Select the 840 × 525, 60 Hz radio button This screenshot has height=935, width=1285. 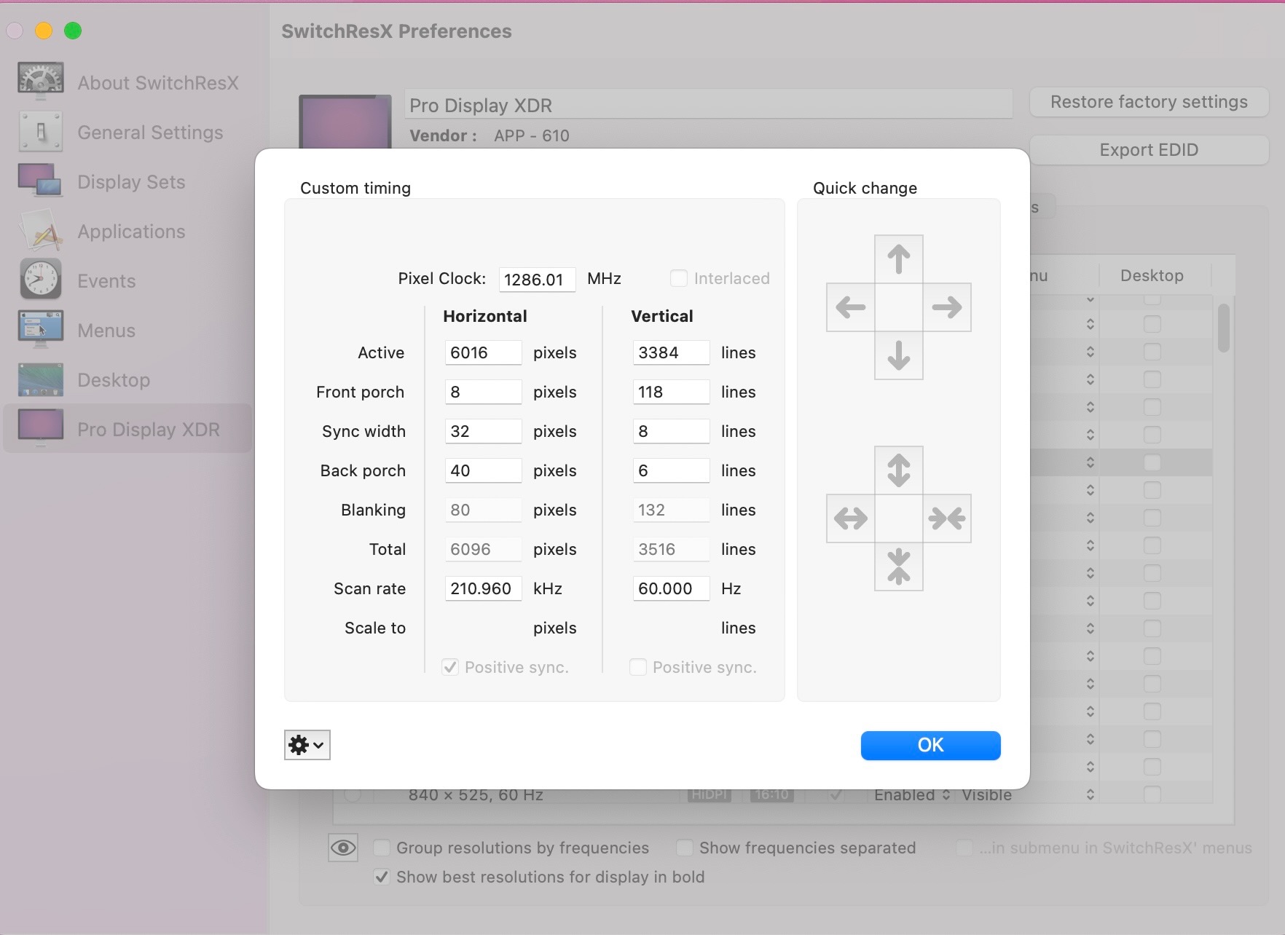353,794
